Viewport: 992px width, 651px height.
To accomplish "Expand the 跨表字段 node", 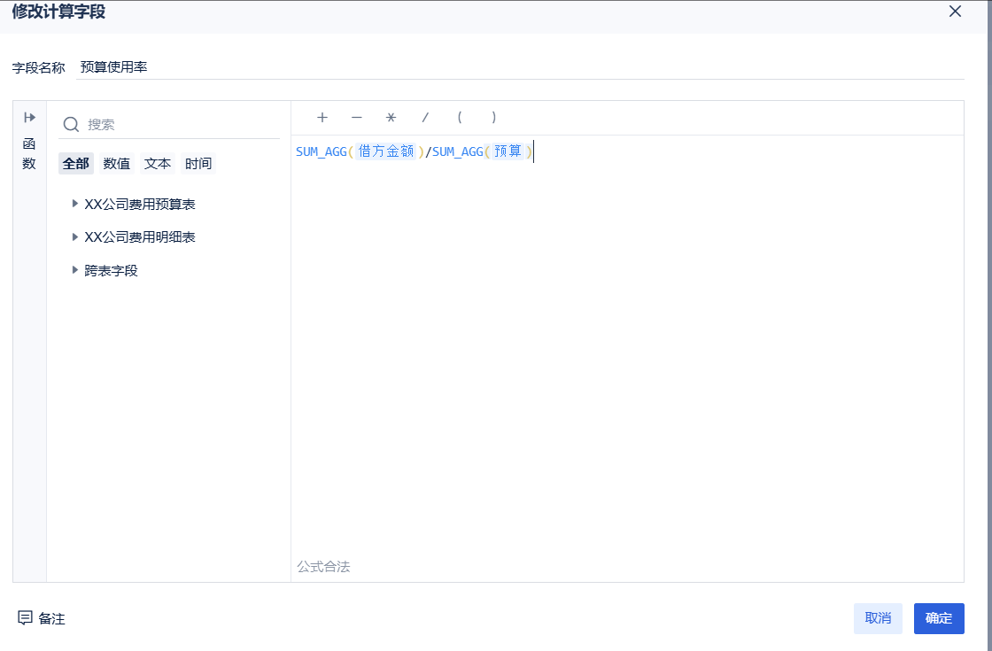I will (75, 270).
